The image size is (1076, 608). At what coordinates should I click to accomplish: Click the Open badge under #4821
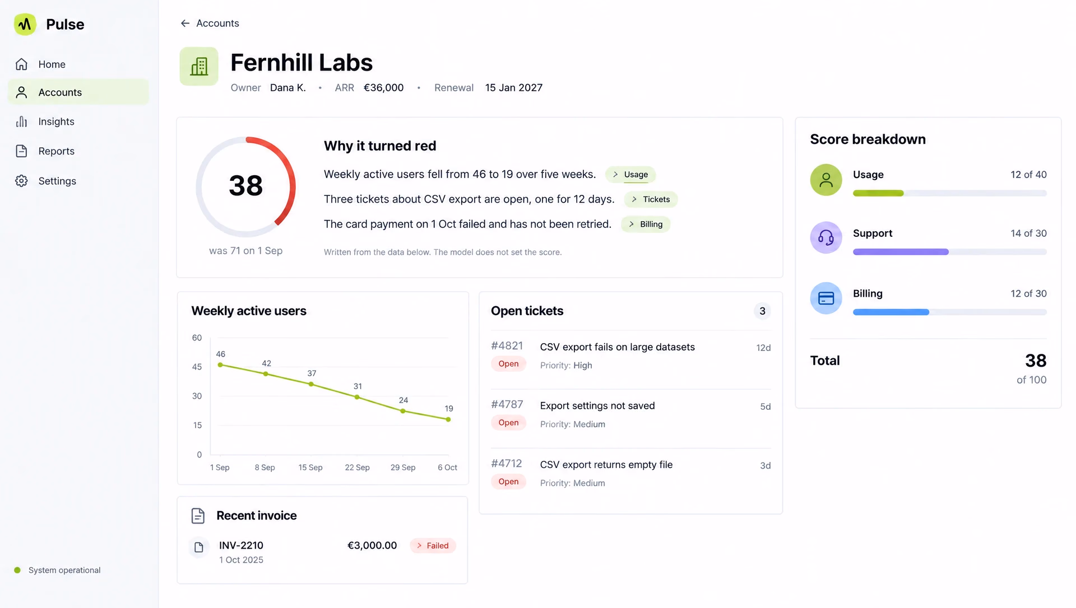[x=508, y=364]
